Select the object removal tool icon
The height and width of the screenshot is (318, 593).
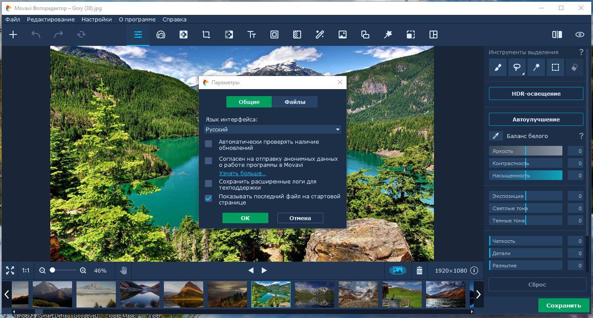[x=184, y=35]
